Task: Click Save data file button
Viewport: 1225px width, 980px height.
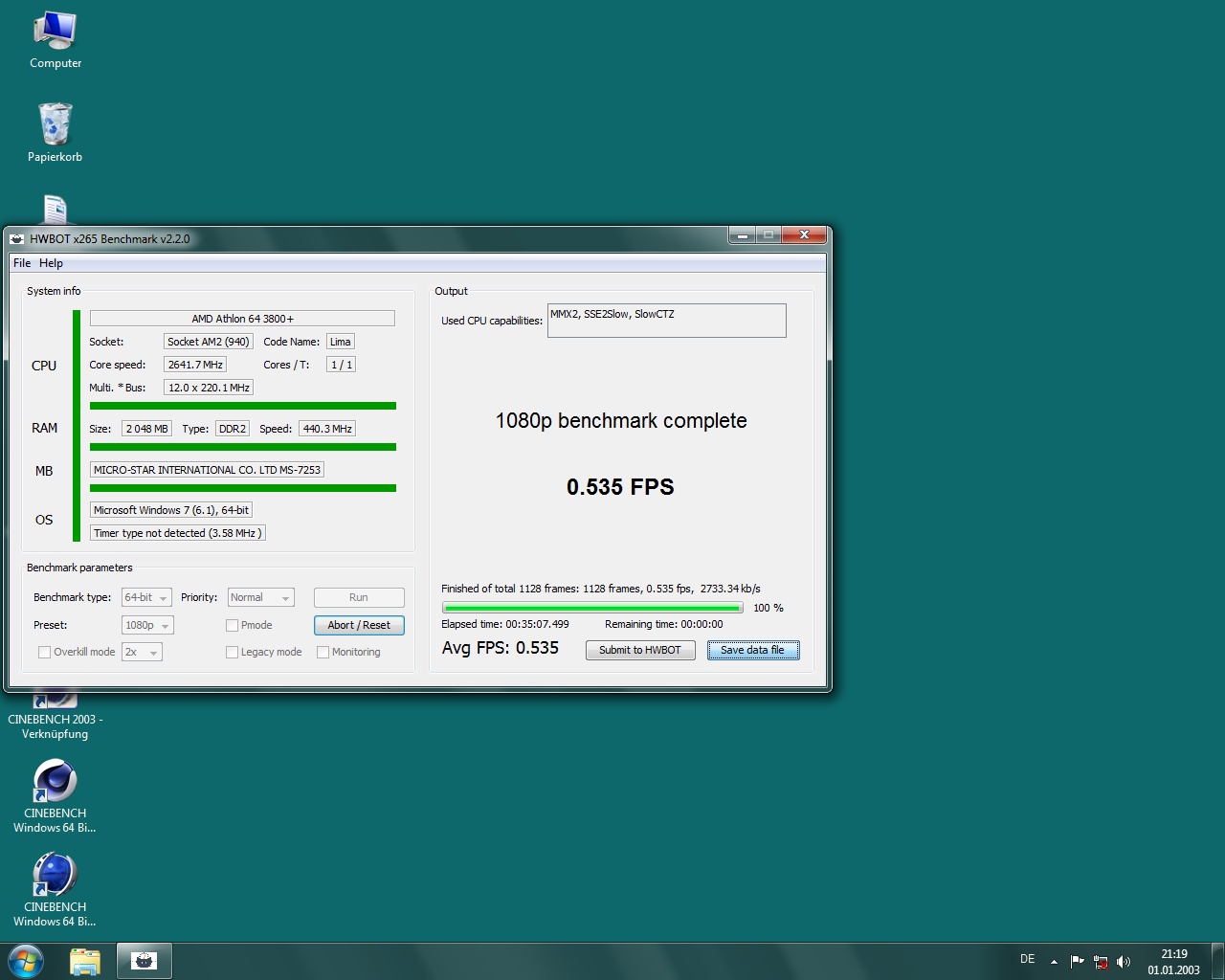Action: (753, 650)
